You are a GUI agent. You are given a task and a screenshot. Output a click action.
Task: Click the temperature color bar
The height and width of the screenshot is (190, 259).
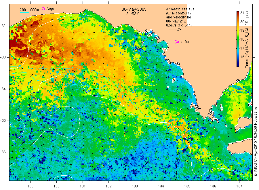238,39
